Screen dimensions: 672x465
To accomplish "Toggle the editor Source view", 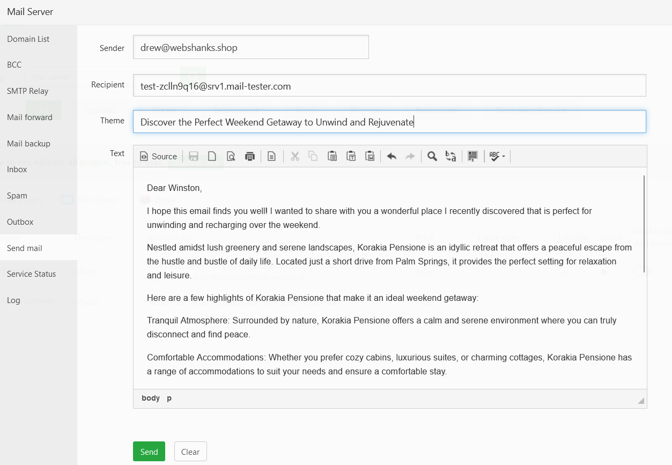I will click(x=158, y=156).
